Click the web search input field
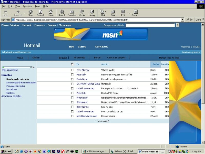 tap(150, 25)
